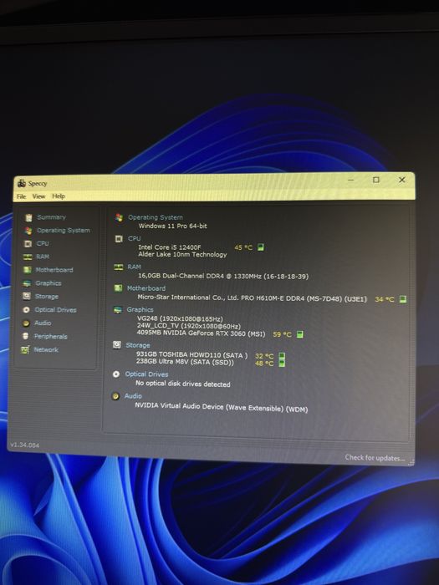Select RAM in the sidebar
The width and height of the screenshot is (439, 585).
43,257
